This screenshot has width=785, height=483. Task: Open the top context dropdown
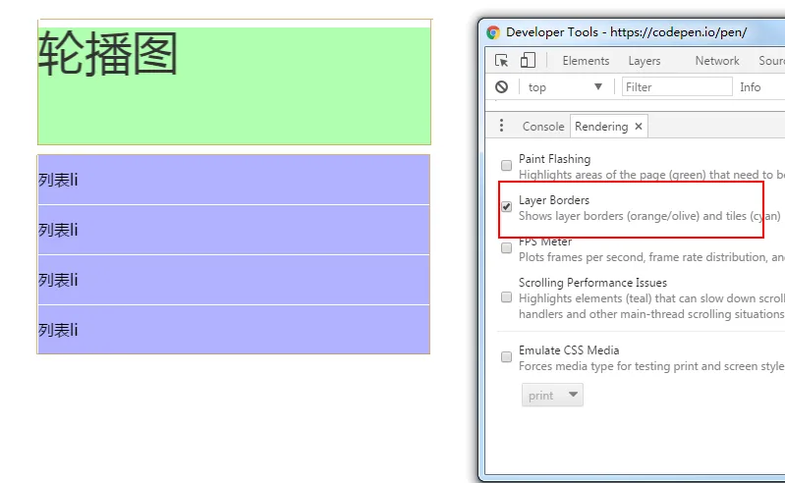(x=565, y=87)
